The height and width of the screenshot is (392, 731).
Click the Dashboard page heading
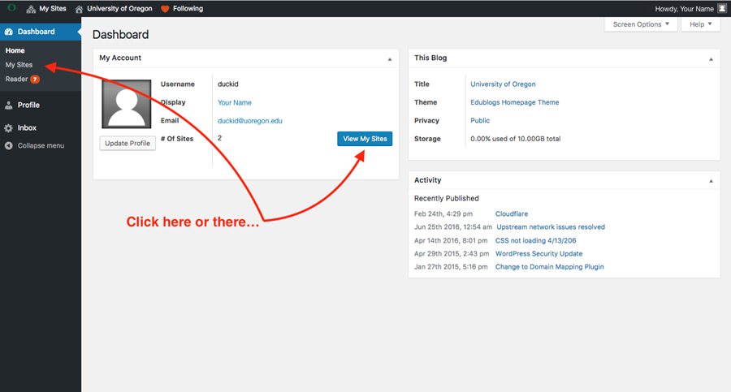pyautogui.click(x=120, y=34)
